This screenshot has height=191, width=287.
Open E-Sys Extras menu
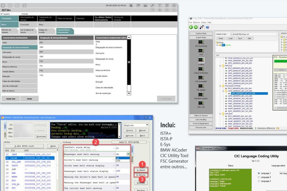(x=203, y=22)
